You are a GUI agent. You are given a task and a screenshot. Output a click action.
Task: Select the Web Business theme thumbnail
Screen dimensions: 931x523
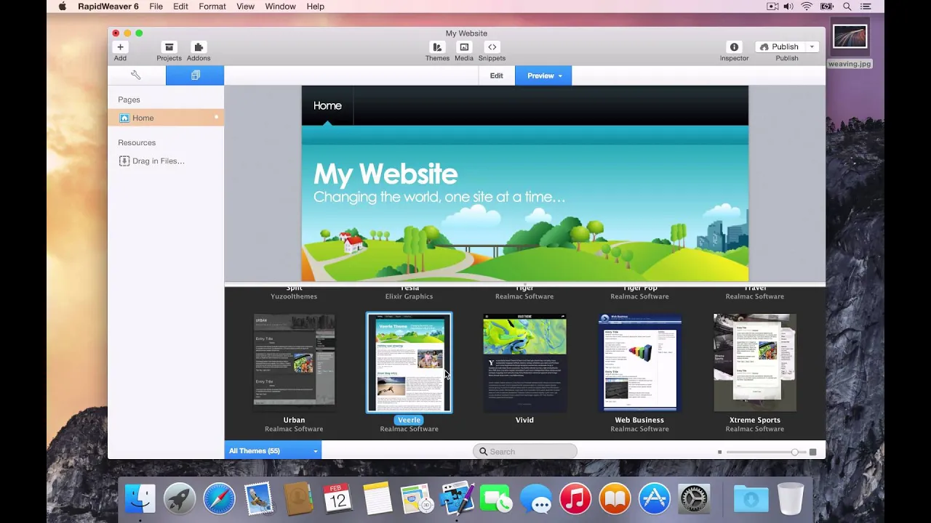point(639,362)
